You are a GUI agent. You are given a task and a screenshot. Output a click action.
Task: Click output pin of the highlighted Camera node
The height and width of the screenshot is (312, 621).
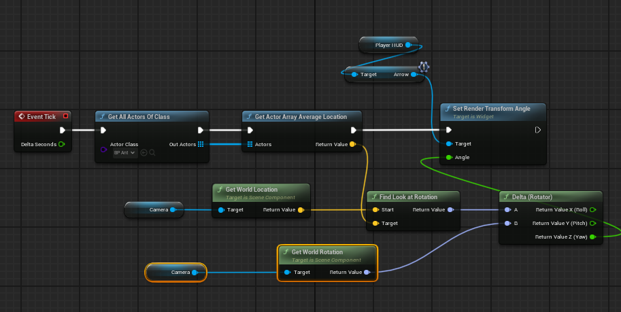(x=195, y=273)
